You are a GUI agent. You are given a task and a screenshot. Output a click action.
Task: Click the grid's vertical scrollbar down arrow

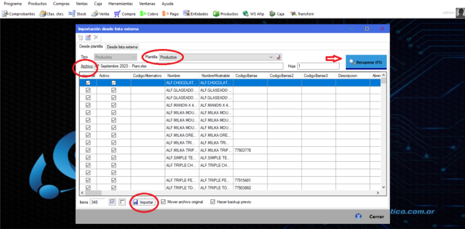(x=383, y=187)
